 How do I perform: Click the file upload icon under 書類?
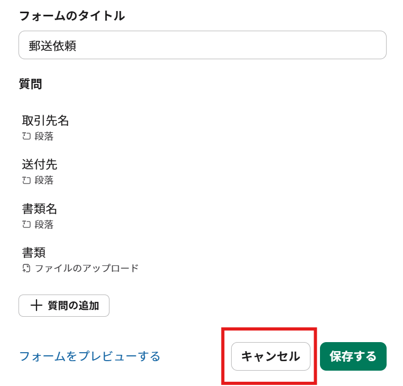26,268
